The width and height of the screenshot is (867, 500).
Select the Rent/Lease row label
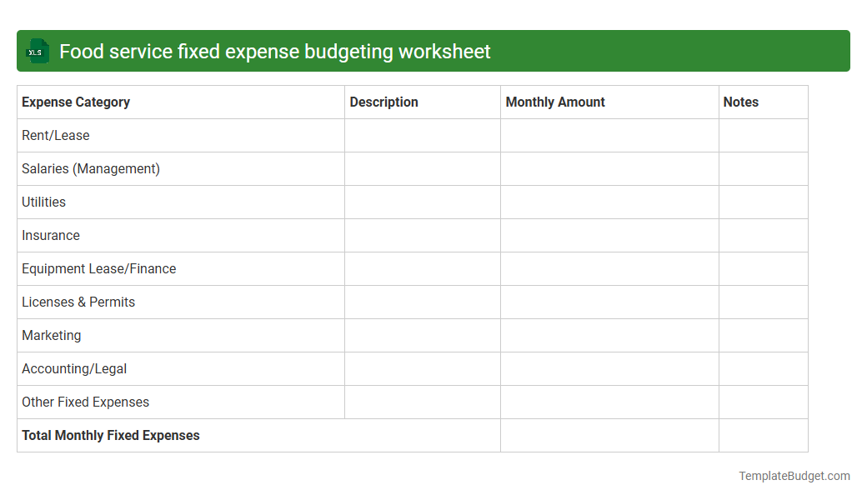56,135
